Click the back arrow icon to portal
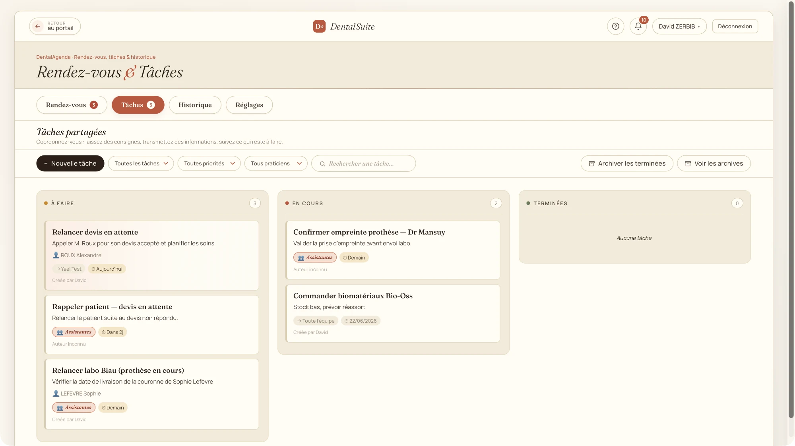The image size is (795, 446). 38,26
